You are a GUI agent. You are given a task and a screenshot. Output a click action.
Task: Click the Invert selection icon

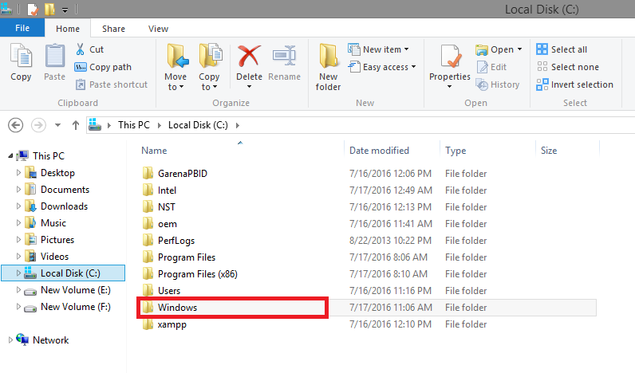pyautogui.click(x=542, y=84)
